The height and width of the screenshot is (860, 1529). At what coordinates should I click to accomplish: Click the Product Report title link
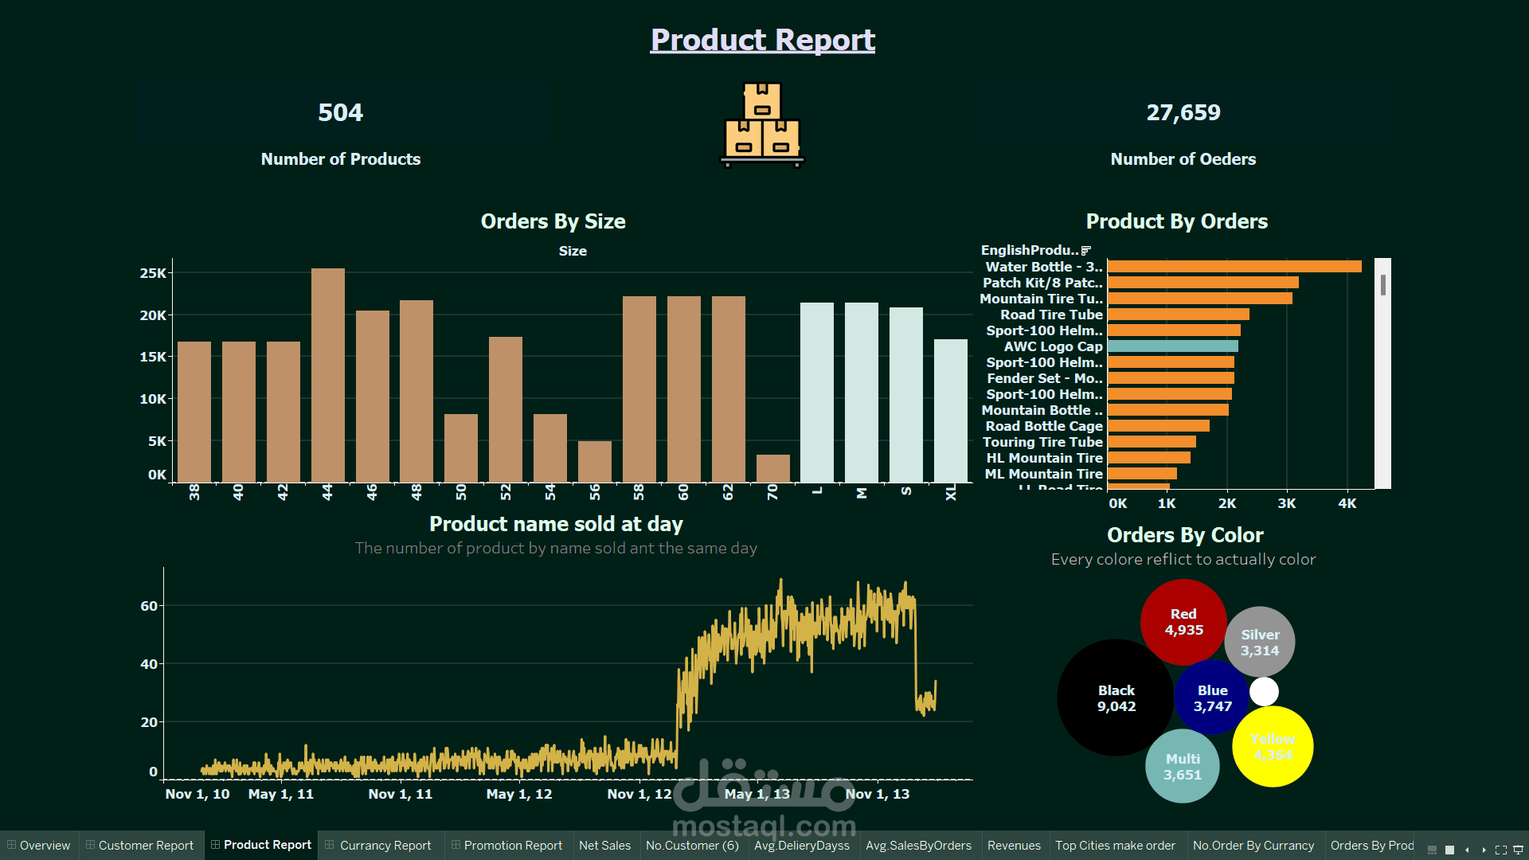762,40
